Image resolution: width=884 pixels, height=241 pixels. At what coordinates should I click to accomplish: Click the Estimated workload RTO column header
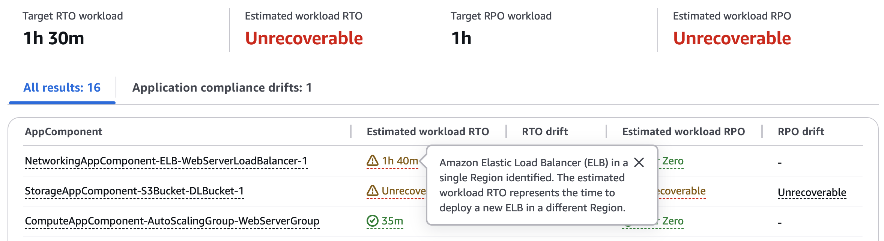[427, 132]
